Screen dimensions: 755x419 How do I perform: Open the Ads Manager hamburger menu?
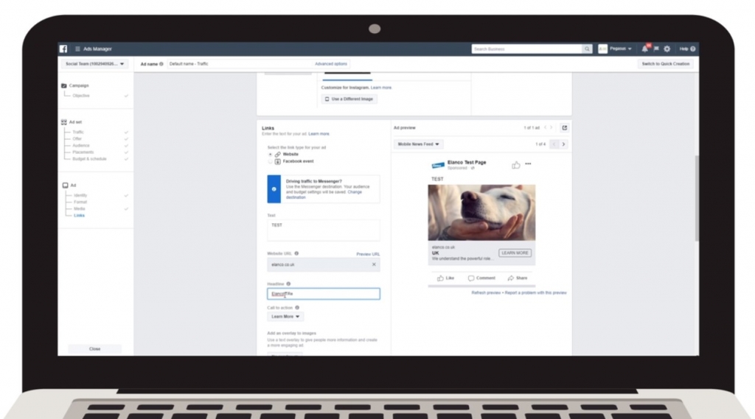point(77,49)
